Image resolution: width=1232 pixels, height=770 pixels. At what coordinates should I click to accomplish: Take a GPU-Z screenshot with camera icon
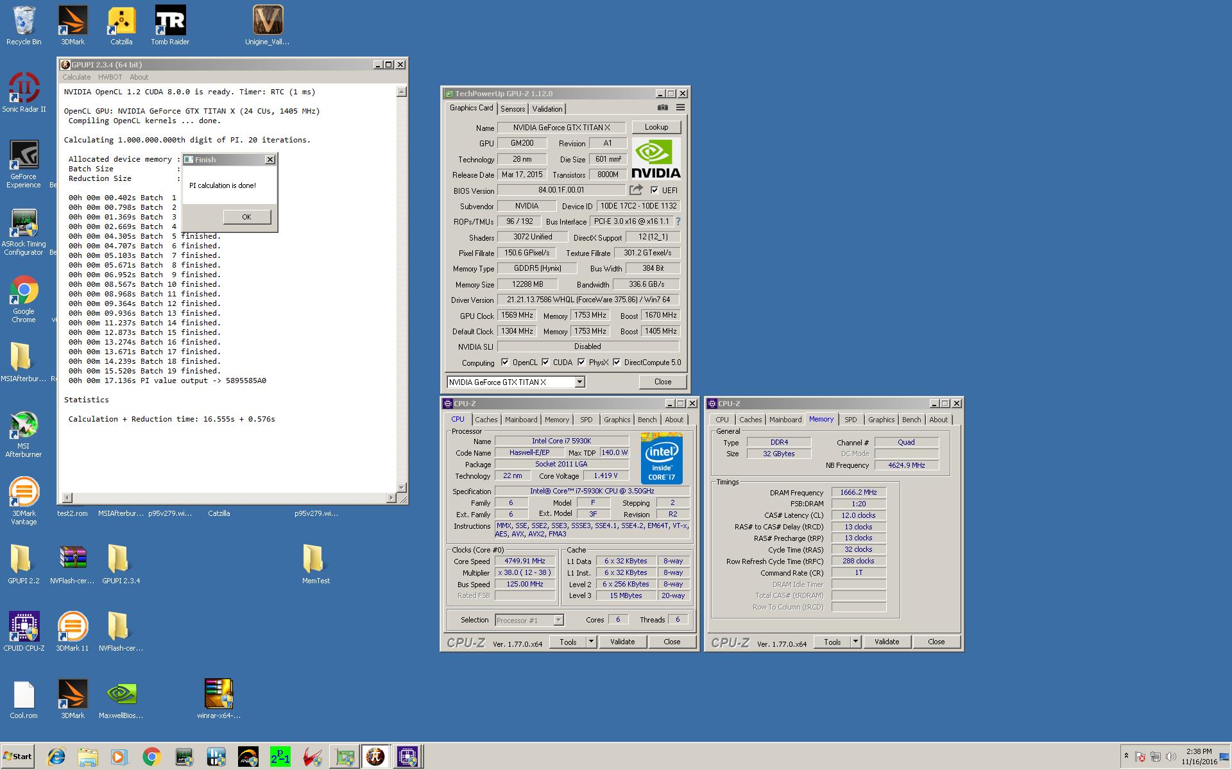click(663, 108)
